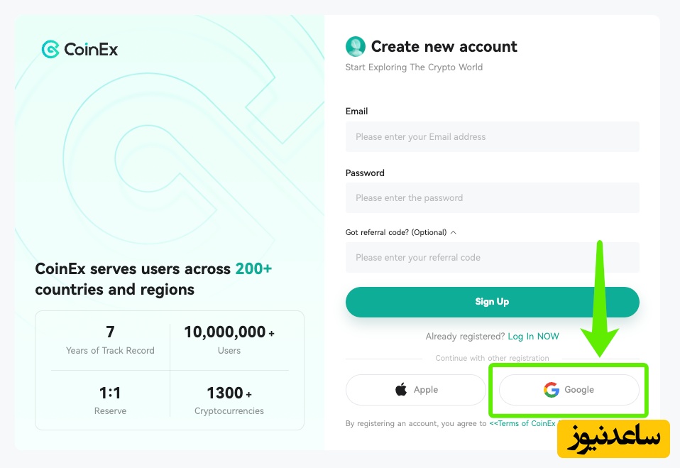Collapse the referral code caret arrow
The width and height of the screenshot is (680, 468).
(x=454, y=232)
